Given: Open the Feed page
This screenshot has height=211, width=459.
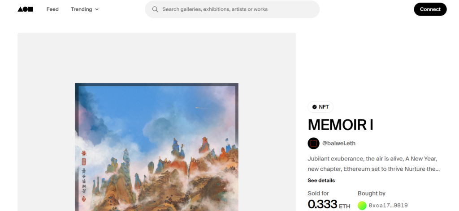Looking at the screenshot, I should 52,9.
